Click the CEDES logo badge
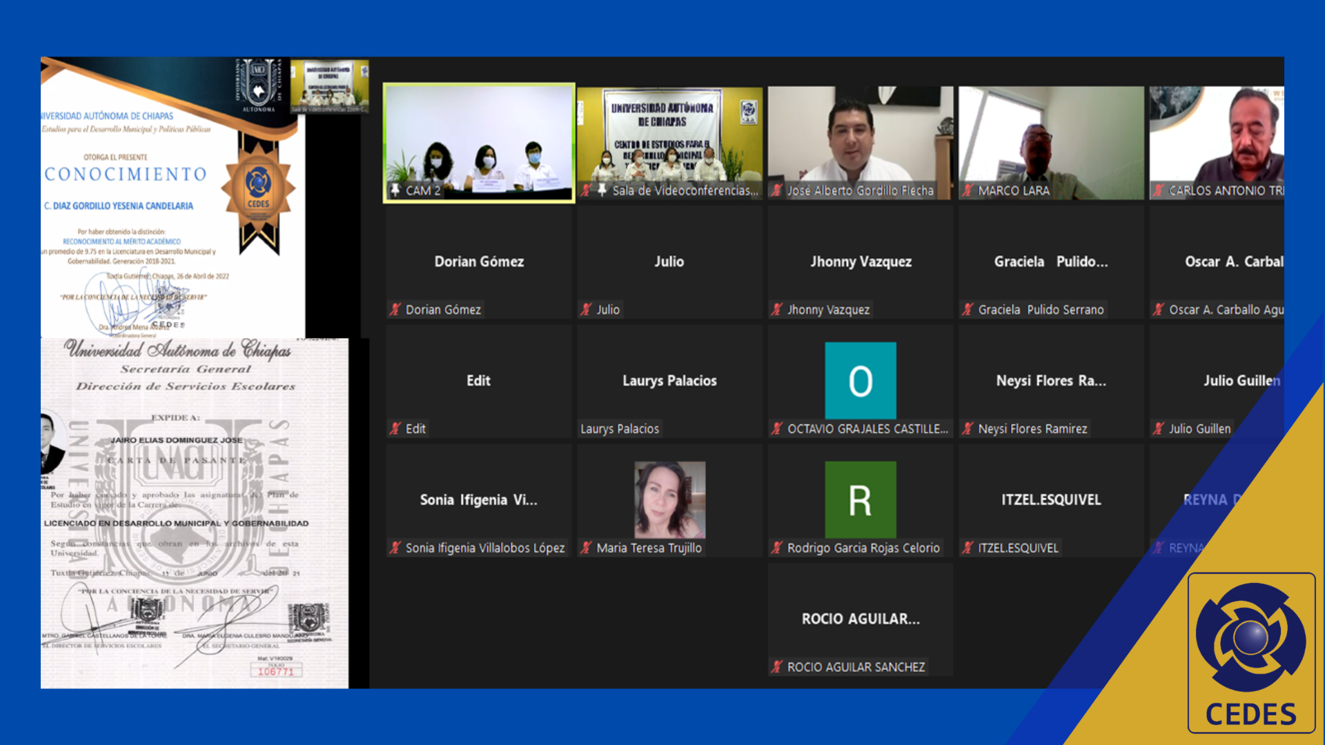 [1251, 653]
